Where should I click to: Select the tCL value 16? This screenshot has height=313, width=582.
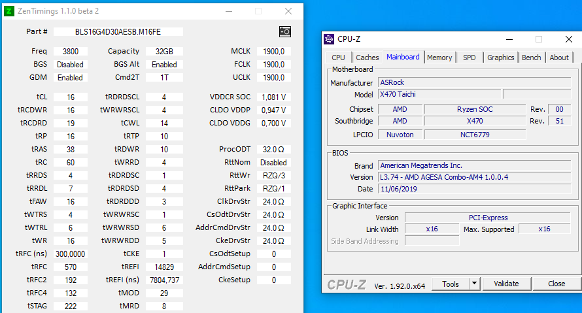(71, 97)
